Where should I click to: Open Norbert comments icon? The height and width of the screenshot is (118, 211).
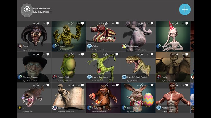(x=176, y=54)
